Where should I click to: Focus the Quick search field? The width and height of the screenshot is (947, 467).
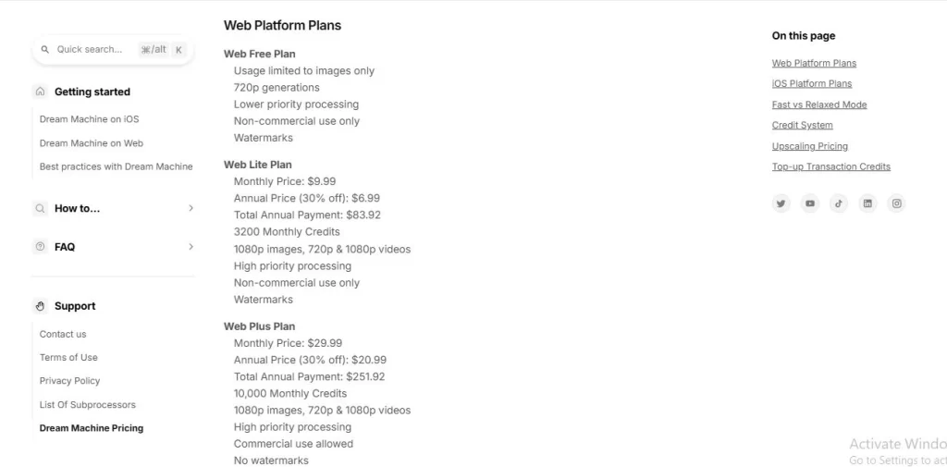click(x=92, y=50)
